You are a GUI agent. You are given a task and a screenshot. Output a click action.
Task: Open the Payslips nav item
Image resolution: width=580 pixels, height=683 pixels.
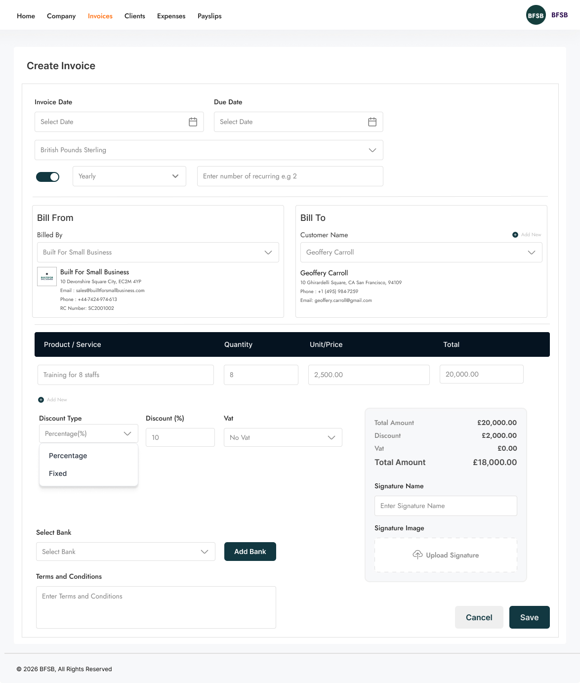pos(209,16)
